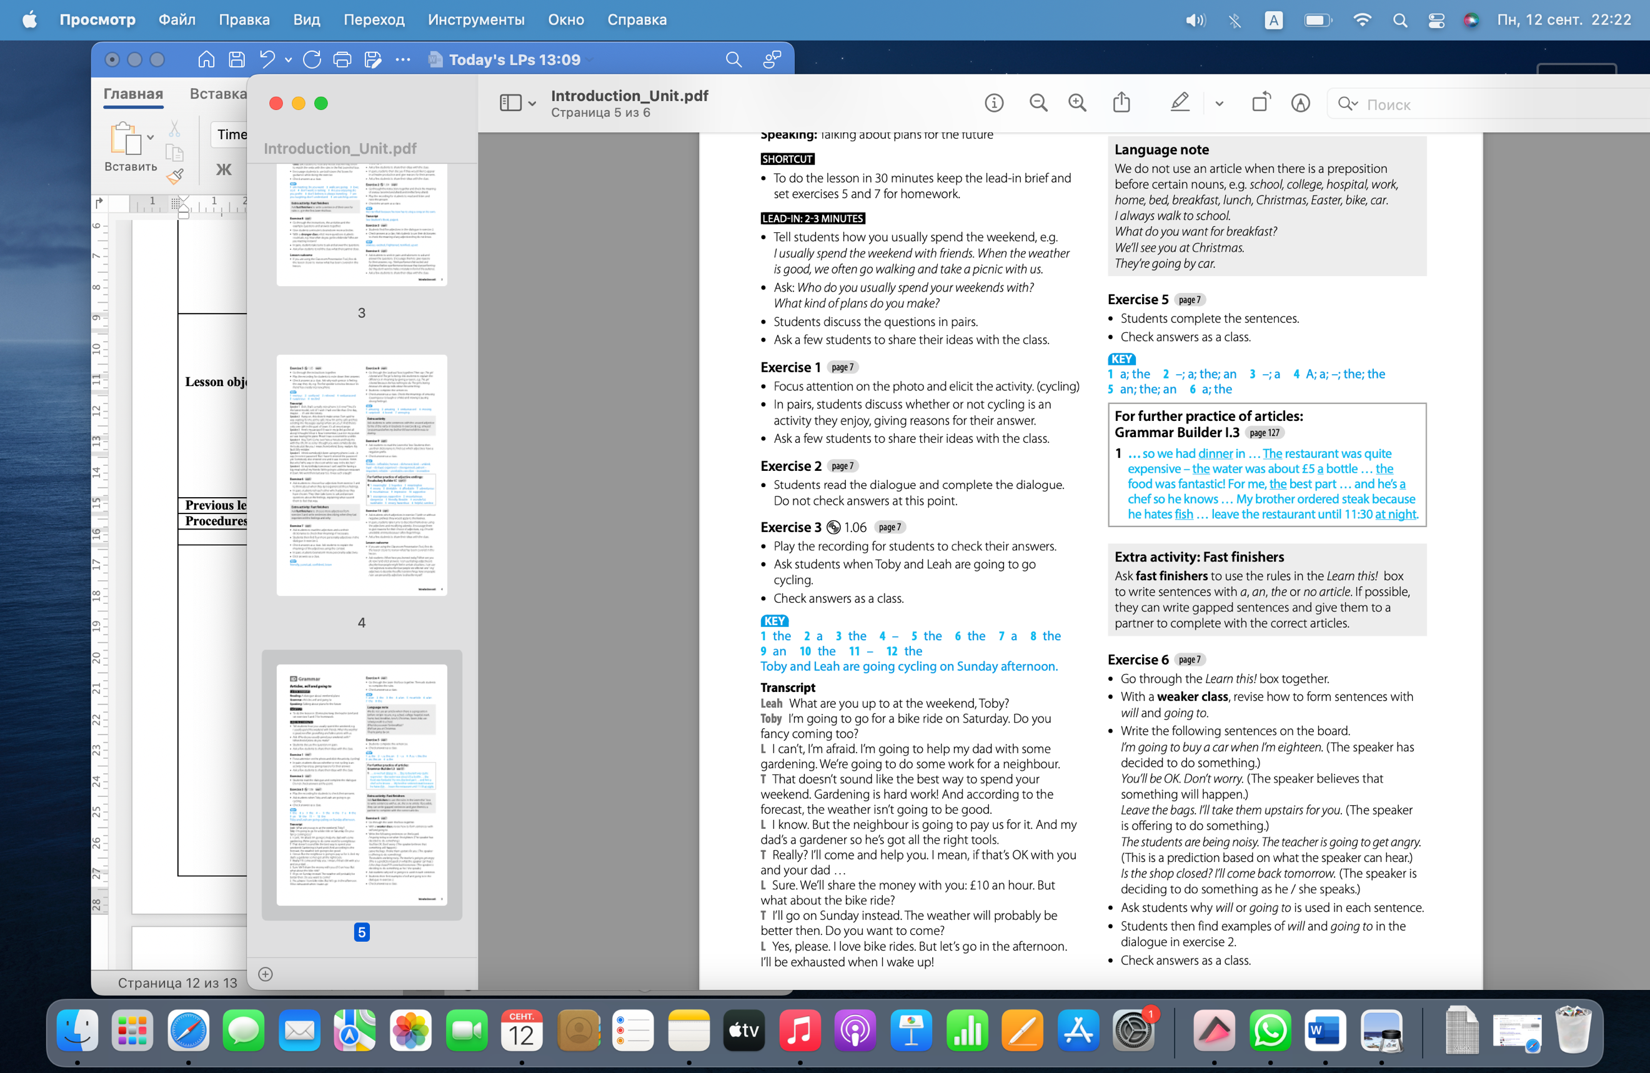The image size is (1650, 1073).
Task: Select page 4 thumbnail in sidebar
Action: coord(361,475)
